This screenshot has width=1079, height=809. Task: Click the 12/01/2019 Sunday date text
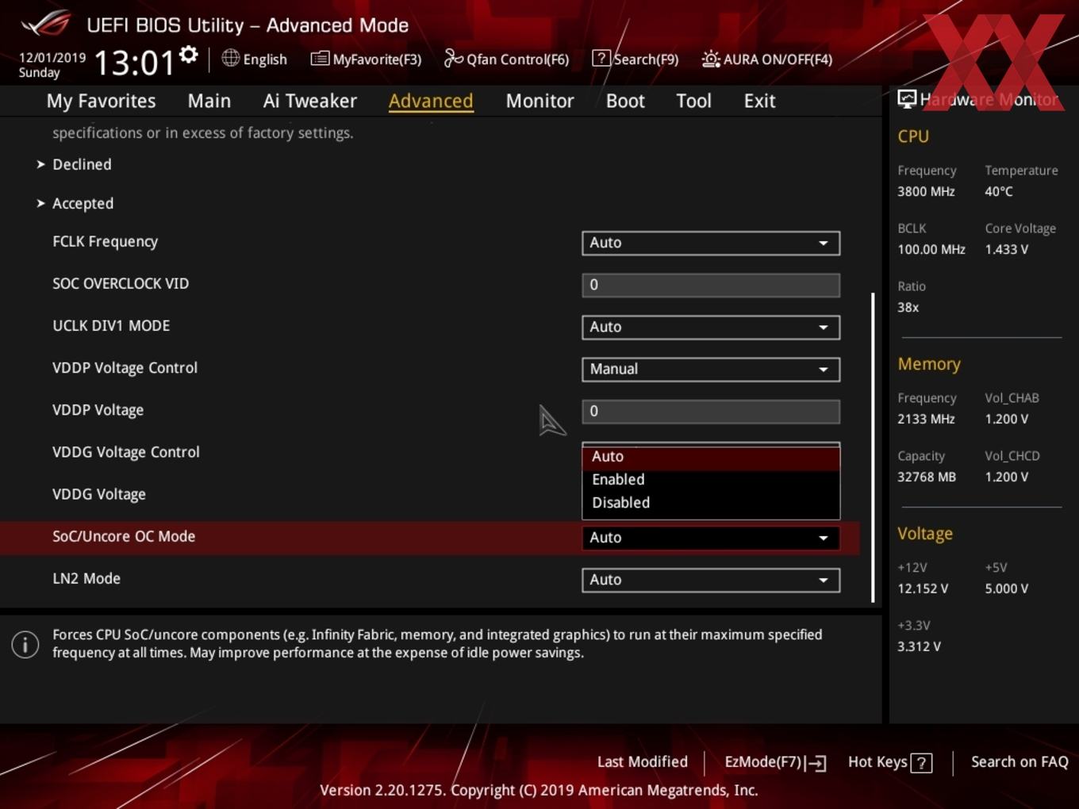click(52, 65)
